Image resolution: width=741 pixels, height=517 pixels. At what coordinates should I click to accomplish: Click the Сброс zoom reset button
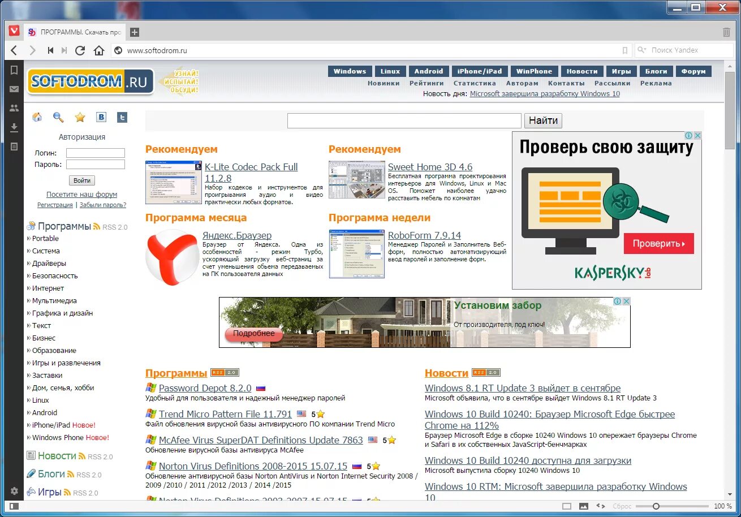[x=622, y=506]
